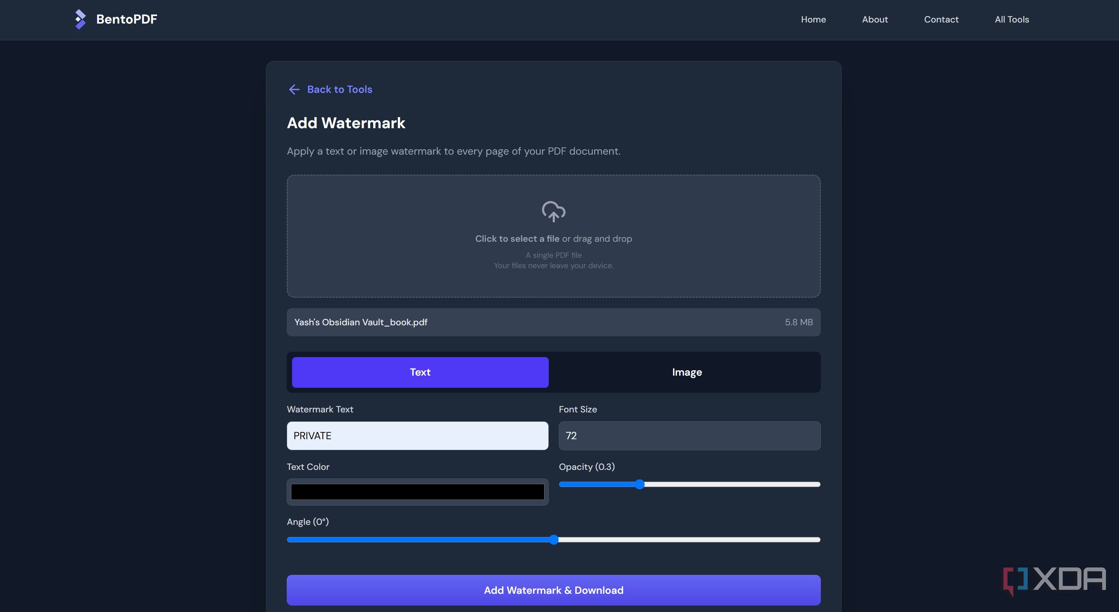Click the Angle (0°) label
Viewport: 1119px width, 612px height.
(x=307, y=522)
